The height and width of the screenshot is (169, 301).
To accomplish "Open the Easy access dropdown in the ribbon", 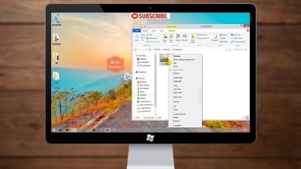I will (x=203, y=38).
